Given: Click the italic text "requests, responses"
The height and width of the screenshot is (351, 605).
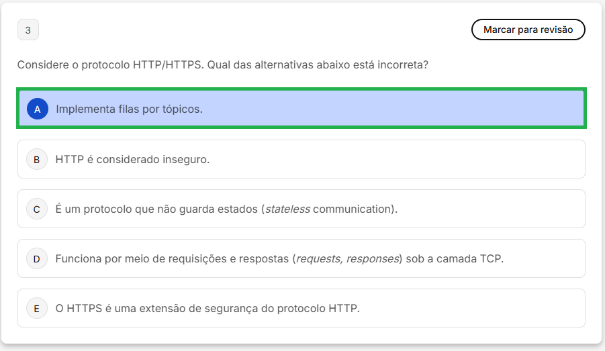Looking at the screenshot, I should (347, 259).
